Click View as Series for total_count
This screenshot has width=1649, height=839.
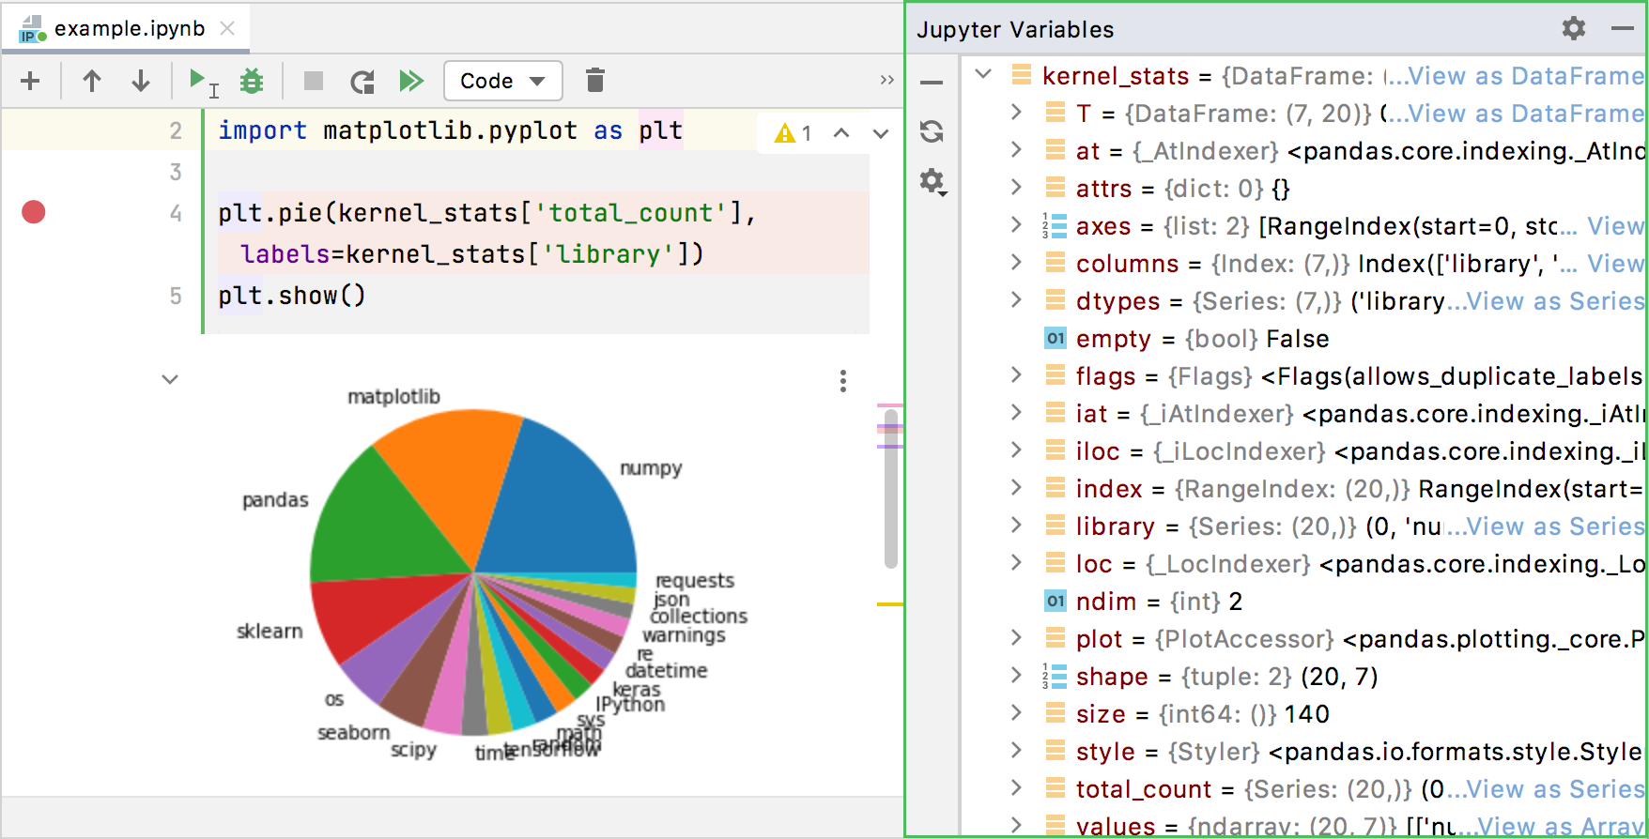point(1555,789)
